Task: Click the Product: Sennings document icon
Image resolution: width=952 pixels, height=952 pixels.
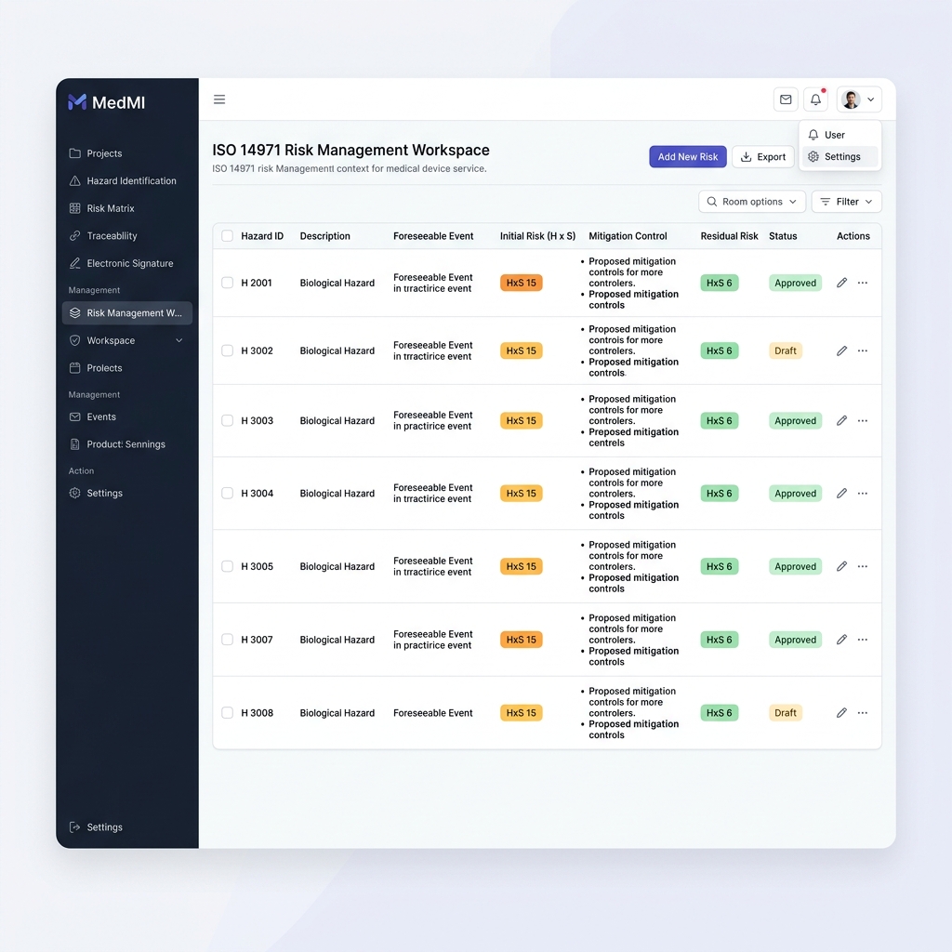Action: (74, 444)
